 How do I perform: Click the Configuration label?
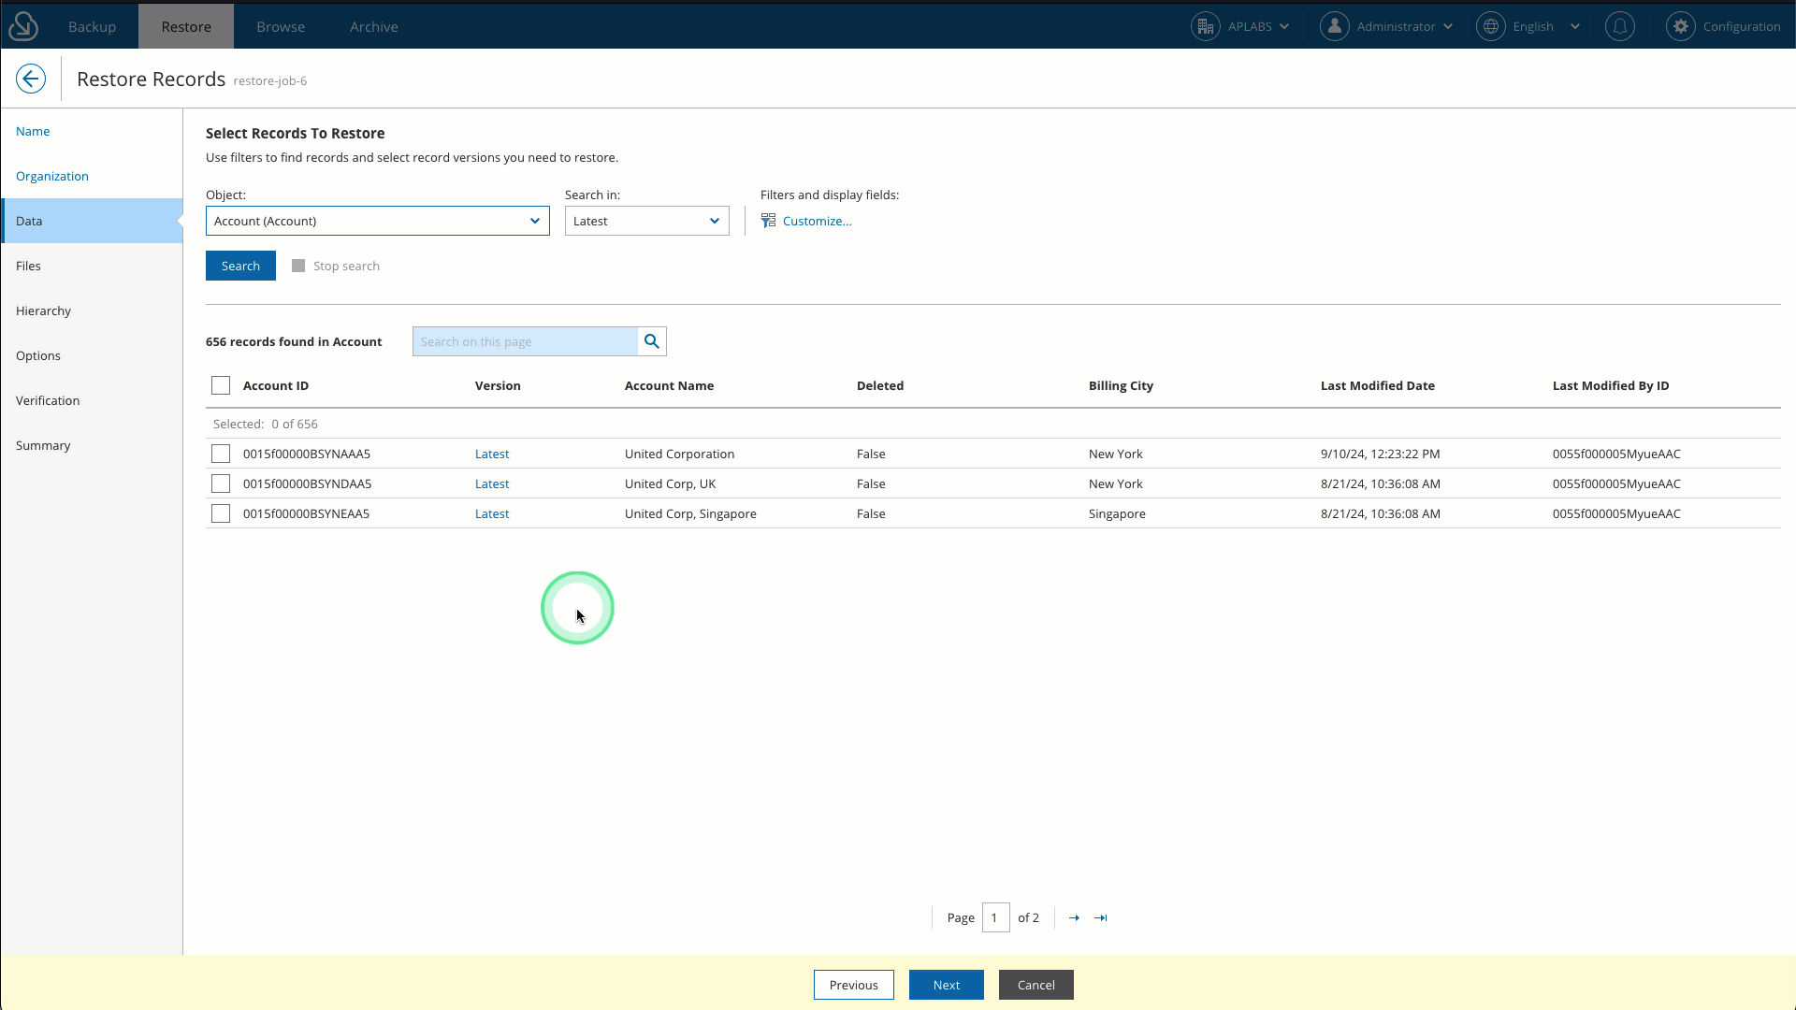[1742, 26]
